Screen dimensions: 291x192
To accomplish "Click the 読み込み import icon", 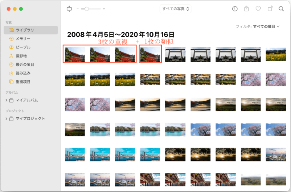I will point(11,73).
